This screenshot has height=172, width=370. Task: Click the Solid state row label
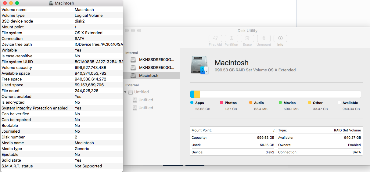[x=11, y=160]
